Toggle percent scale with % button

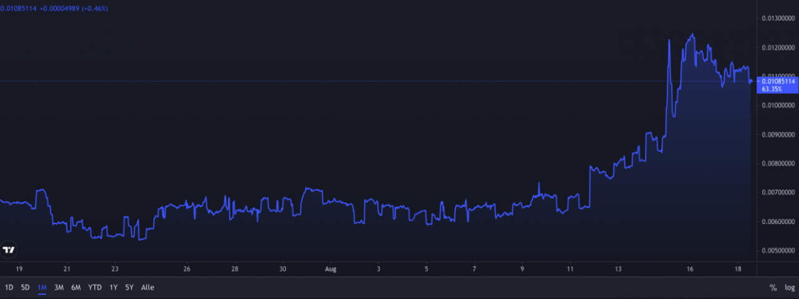773,288
